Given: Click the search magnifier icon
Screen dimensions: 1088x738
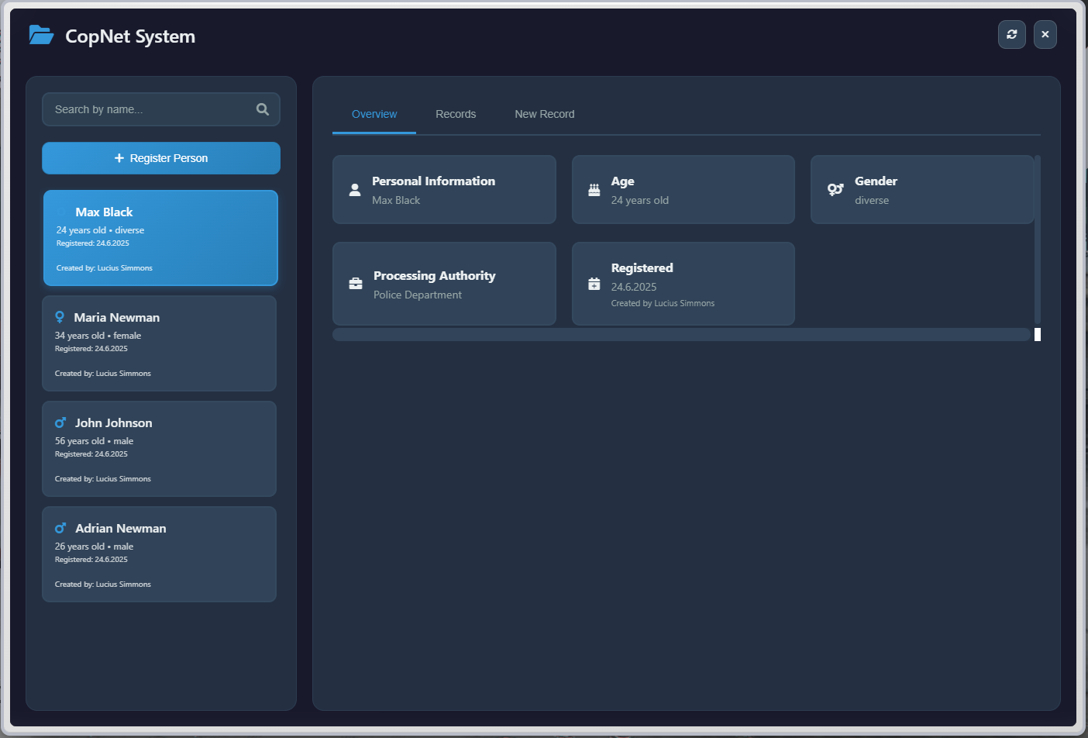Looking at the screenshot, I should 263,109.
